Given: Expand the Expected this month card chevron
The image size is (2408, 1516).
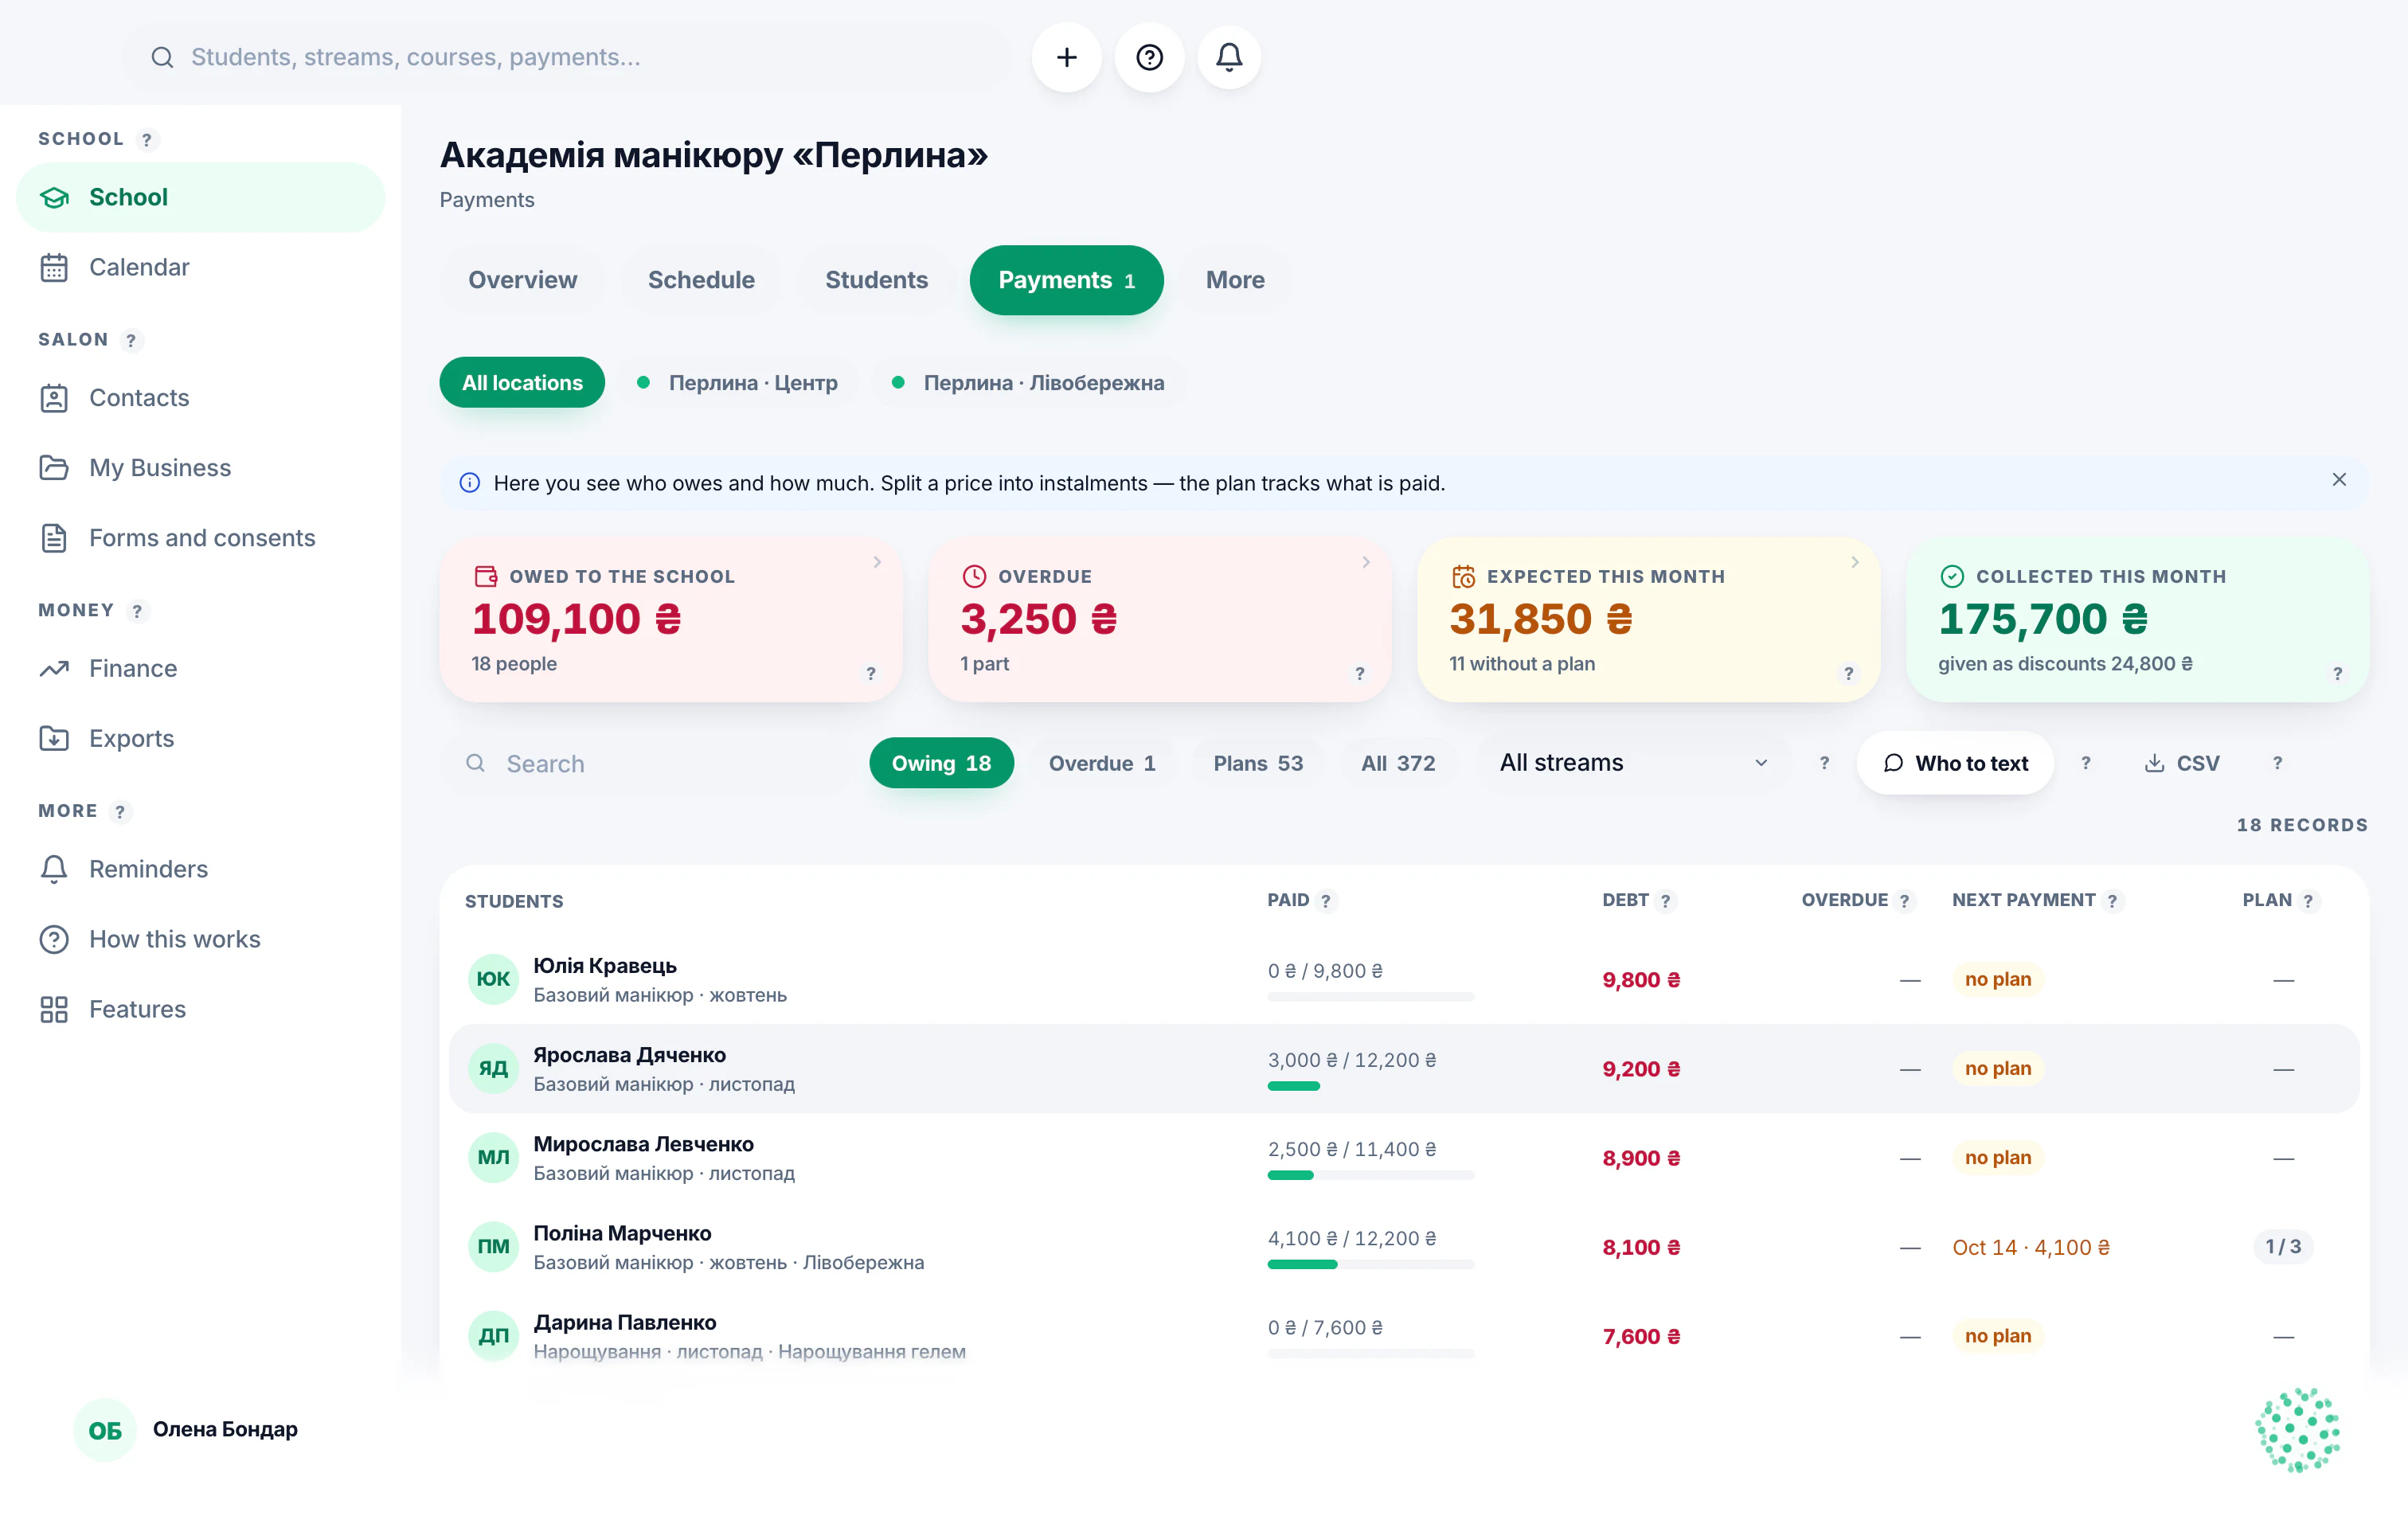Looking at the screenshot, I should click(x=1855, y=563).
